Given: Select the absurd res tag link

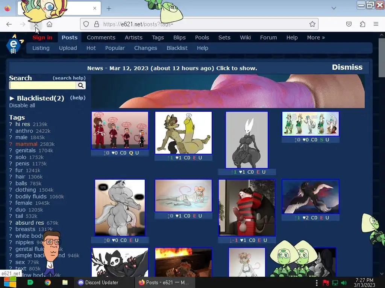Looking at the screenshot, I should point(29,223).
